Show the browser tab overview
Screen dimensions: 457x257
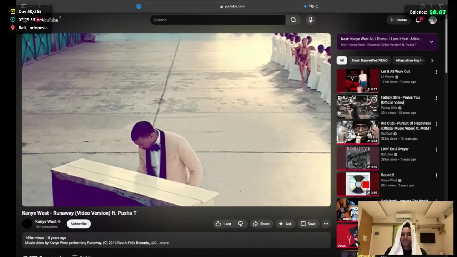(x=441, y=6)
